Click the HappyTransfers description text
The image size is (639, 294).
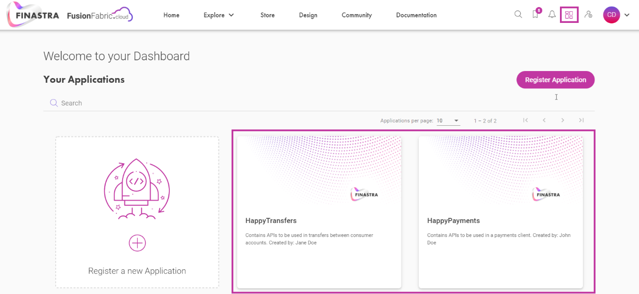click(309, 239)
